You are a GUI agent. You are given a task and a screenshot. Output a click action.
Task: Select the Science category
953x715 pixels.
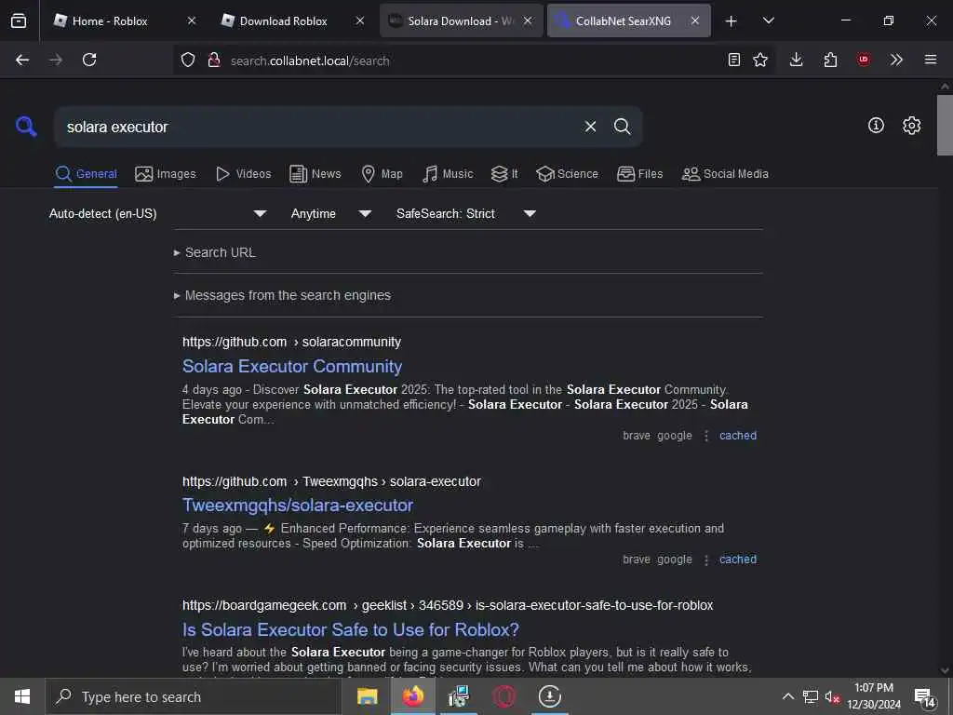pos(567,174)
